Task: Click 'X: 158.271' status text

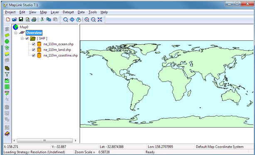Action: [11, 147]
